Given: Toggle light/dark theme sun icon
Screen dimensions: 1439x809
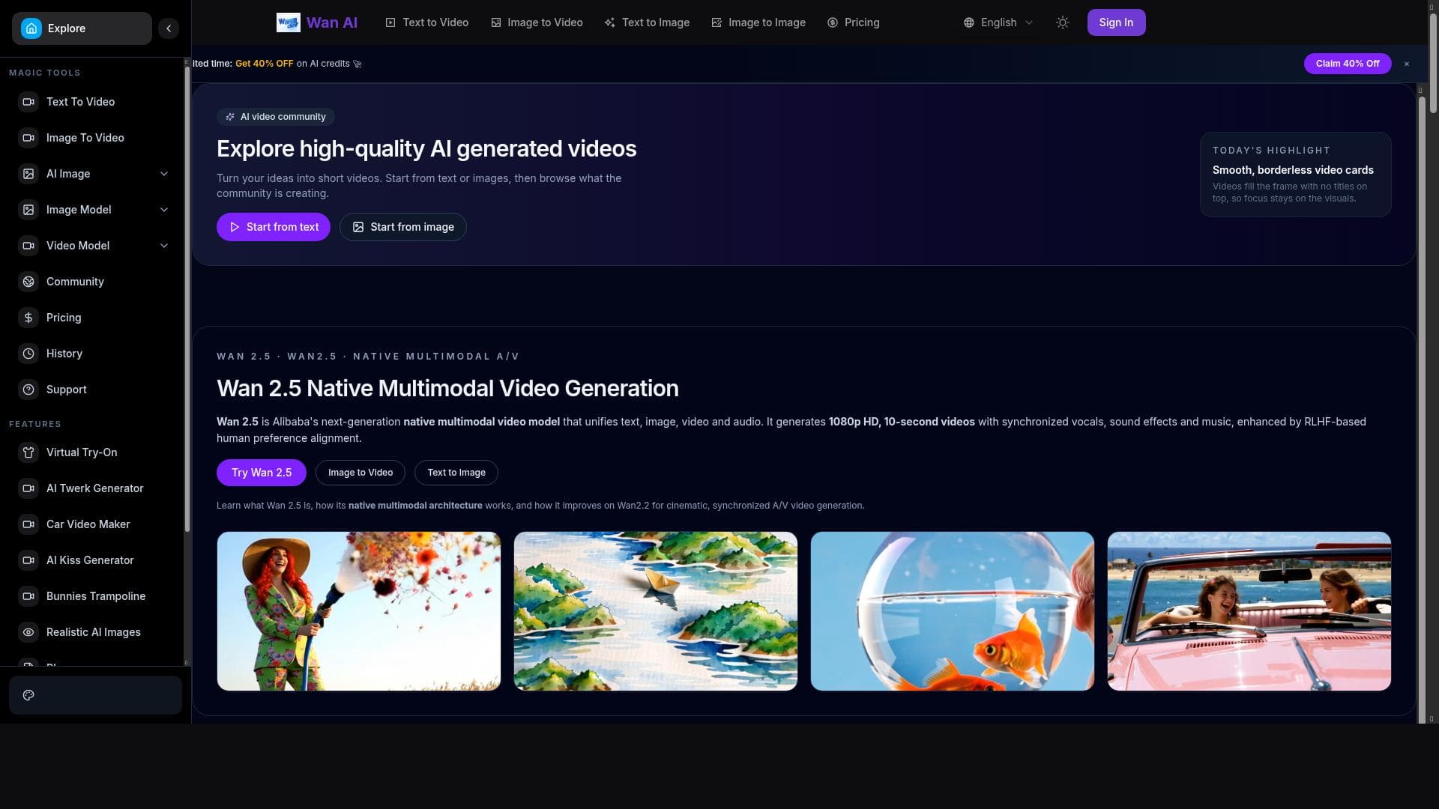Looking at the screenshot, I should (x=1062, y=22).
